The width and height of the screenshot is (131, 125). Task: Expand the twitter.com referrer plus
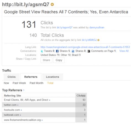tap(18, 105)
